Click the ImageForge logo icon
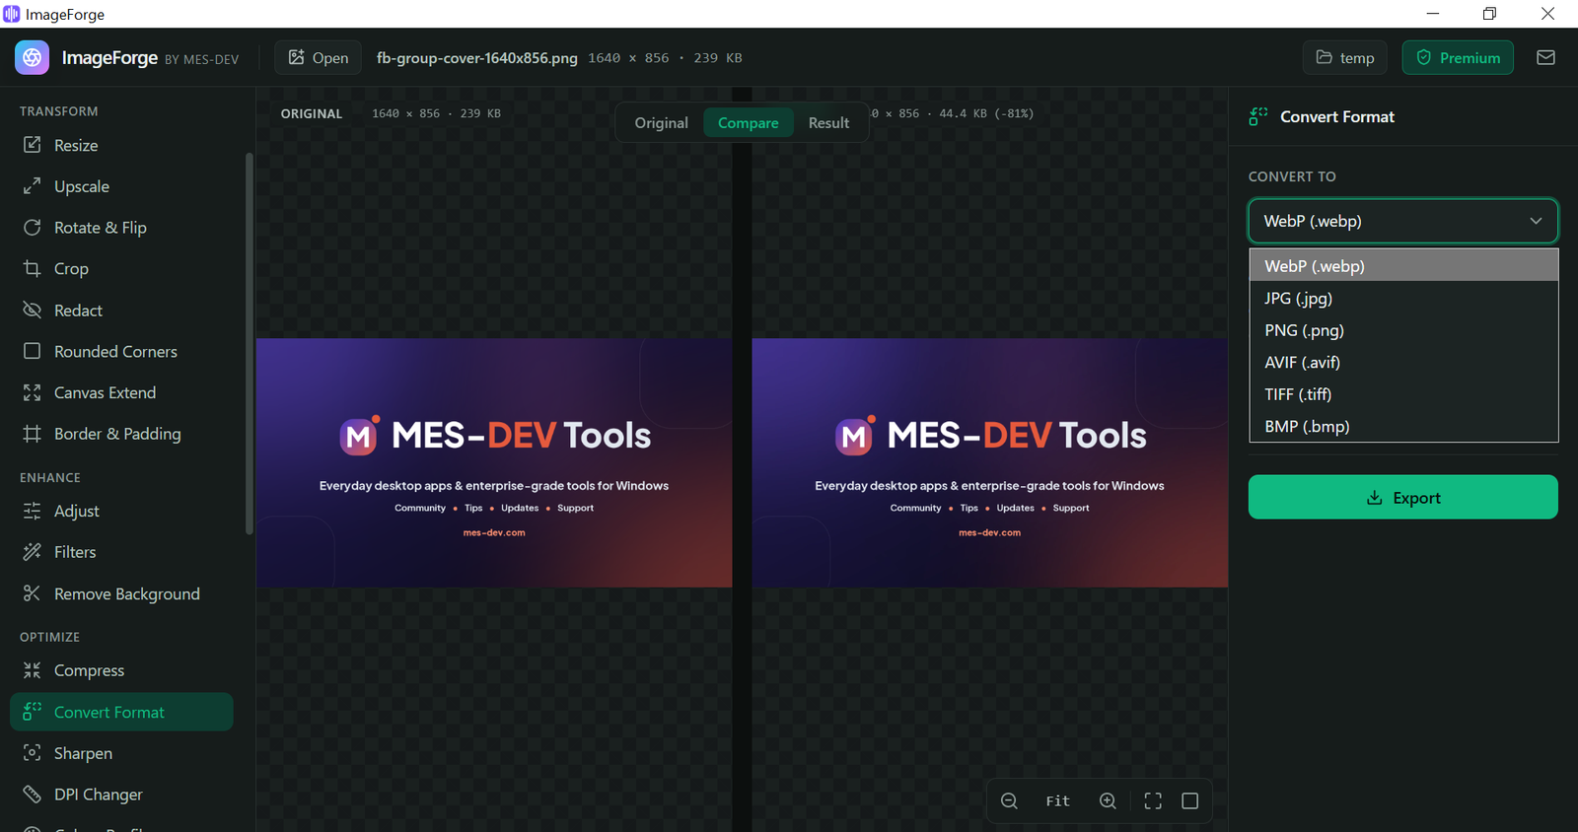The width and height of the screenshot is (1578, 832). (x=33, y=57)
